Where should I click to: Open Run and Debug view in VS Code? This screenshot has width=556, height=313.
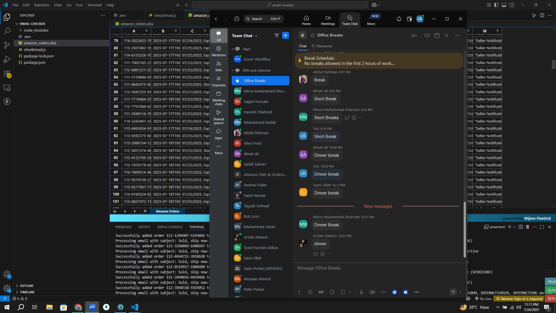(7, 59)
